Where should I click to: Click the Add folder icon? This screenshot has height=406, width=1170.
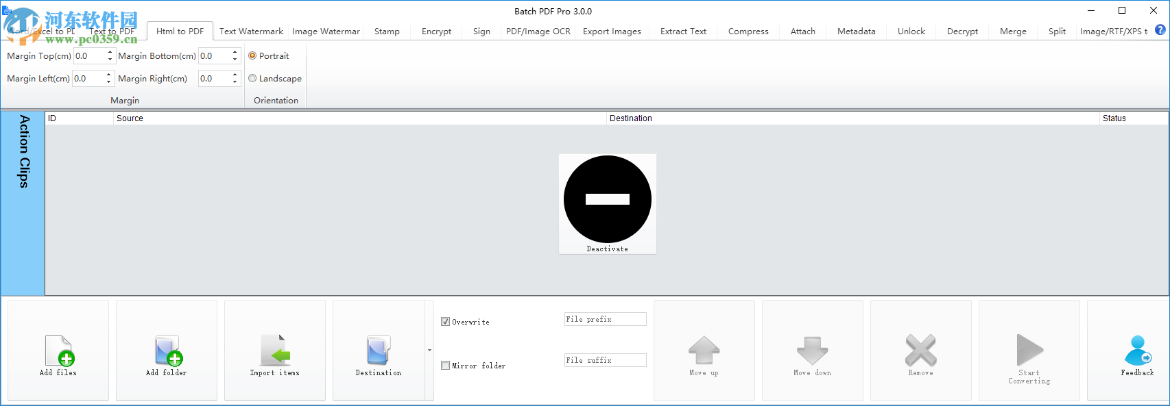[x=167, y=351]
